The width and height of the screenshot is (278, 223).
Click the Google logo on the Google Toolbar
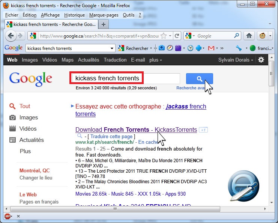coord(14,48)
